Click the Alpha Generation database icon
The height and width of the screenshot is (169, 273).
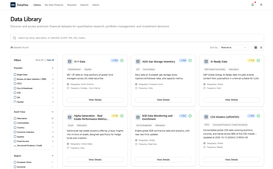tap(70, 117)
